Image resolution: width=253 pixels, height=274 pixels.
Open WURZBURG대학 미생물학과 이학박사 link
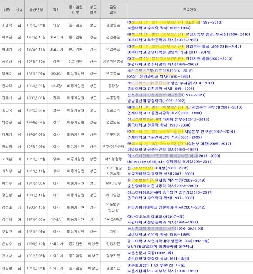point(160,247)
